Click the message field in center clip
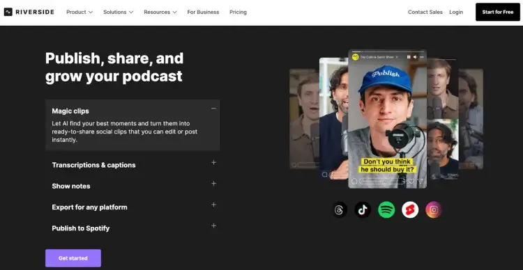This screenshot has width=523, height=270. click(382, 182)
